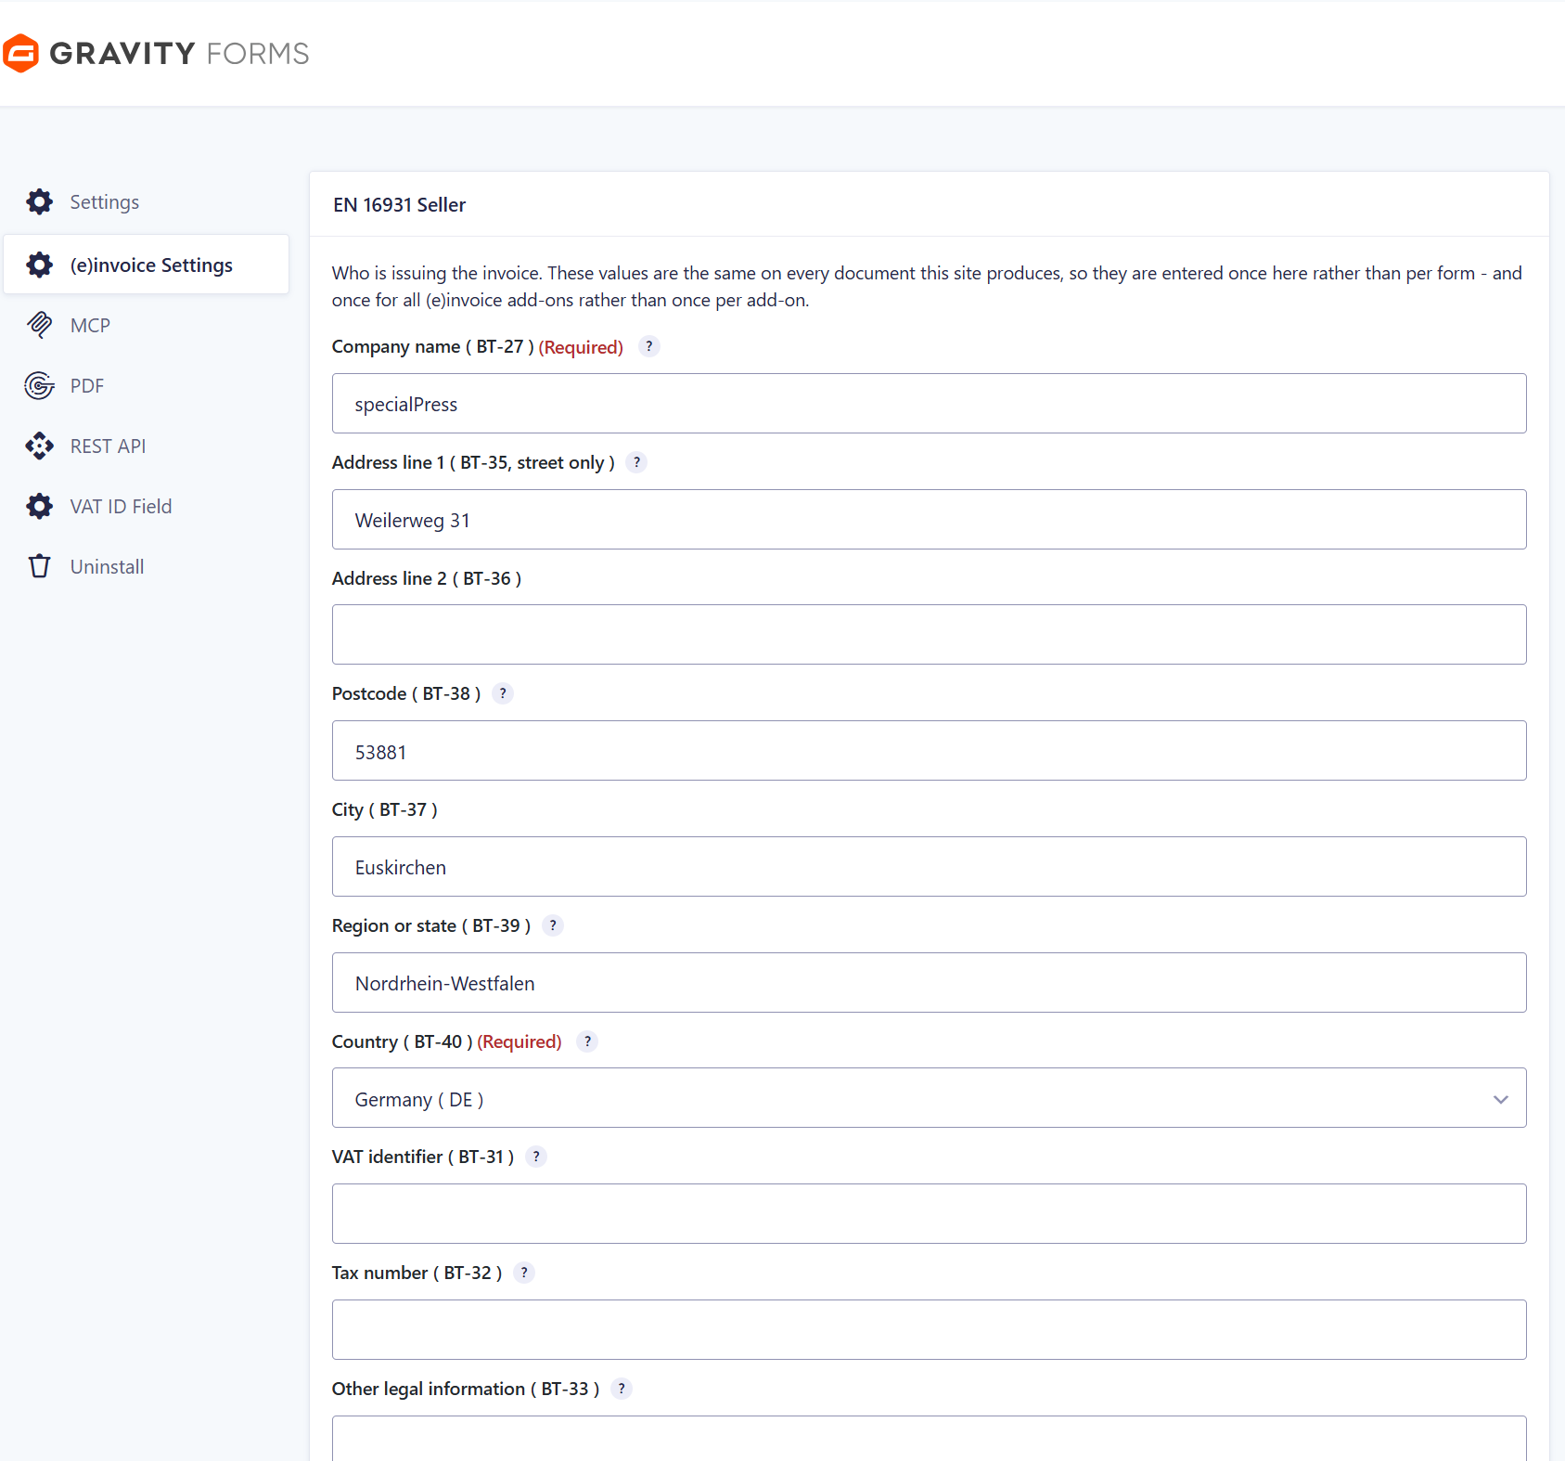Viewport: 1565px width, 1461px height.
Task: Show help tooltip for Region or state
Action: (553, 925)
